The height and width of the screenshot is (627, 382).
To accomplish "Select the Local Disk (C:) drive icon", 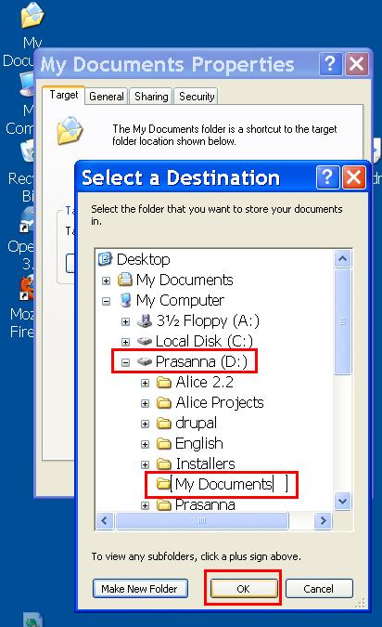I will click(145, 341).
